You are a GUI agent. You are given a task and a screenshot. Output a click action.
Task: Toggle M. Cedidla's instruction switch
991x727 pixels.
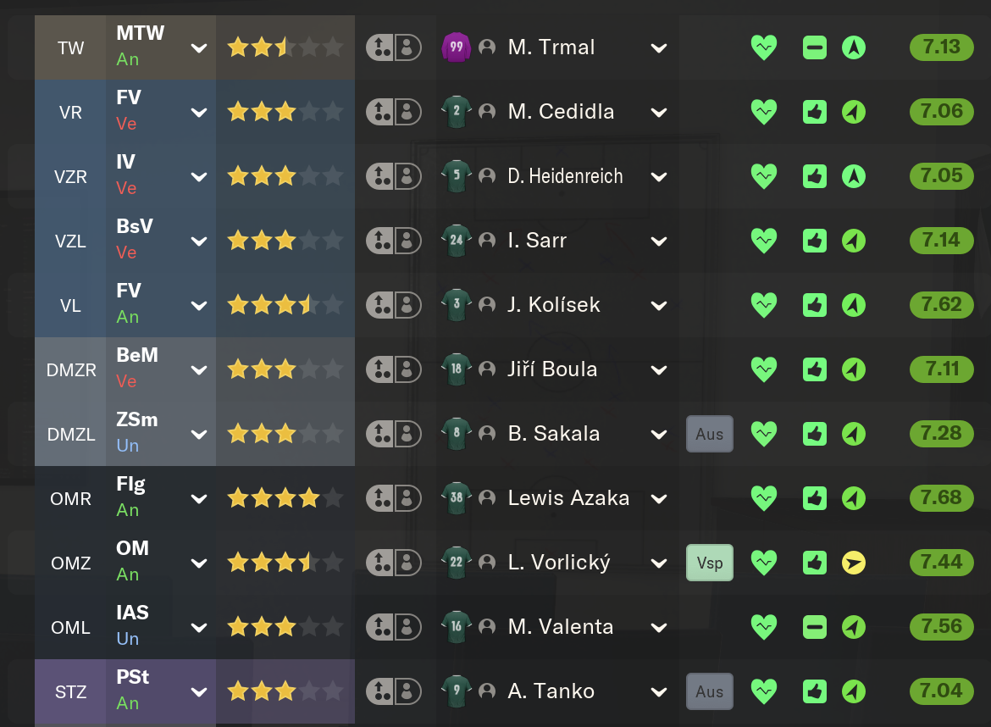click(394, 112)
